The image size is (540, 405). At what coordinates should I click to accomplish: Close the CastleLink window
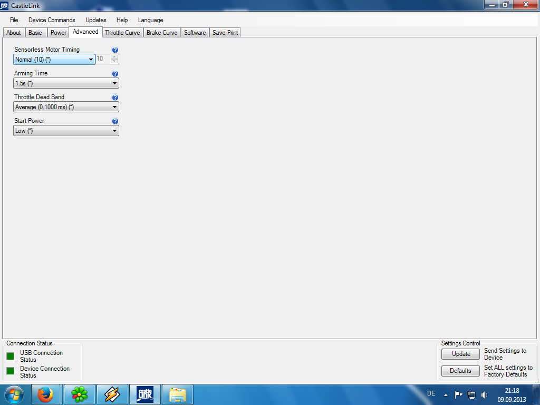tap(526, 5)
